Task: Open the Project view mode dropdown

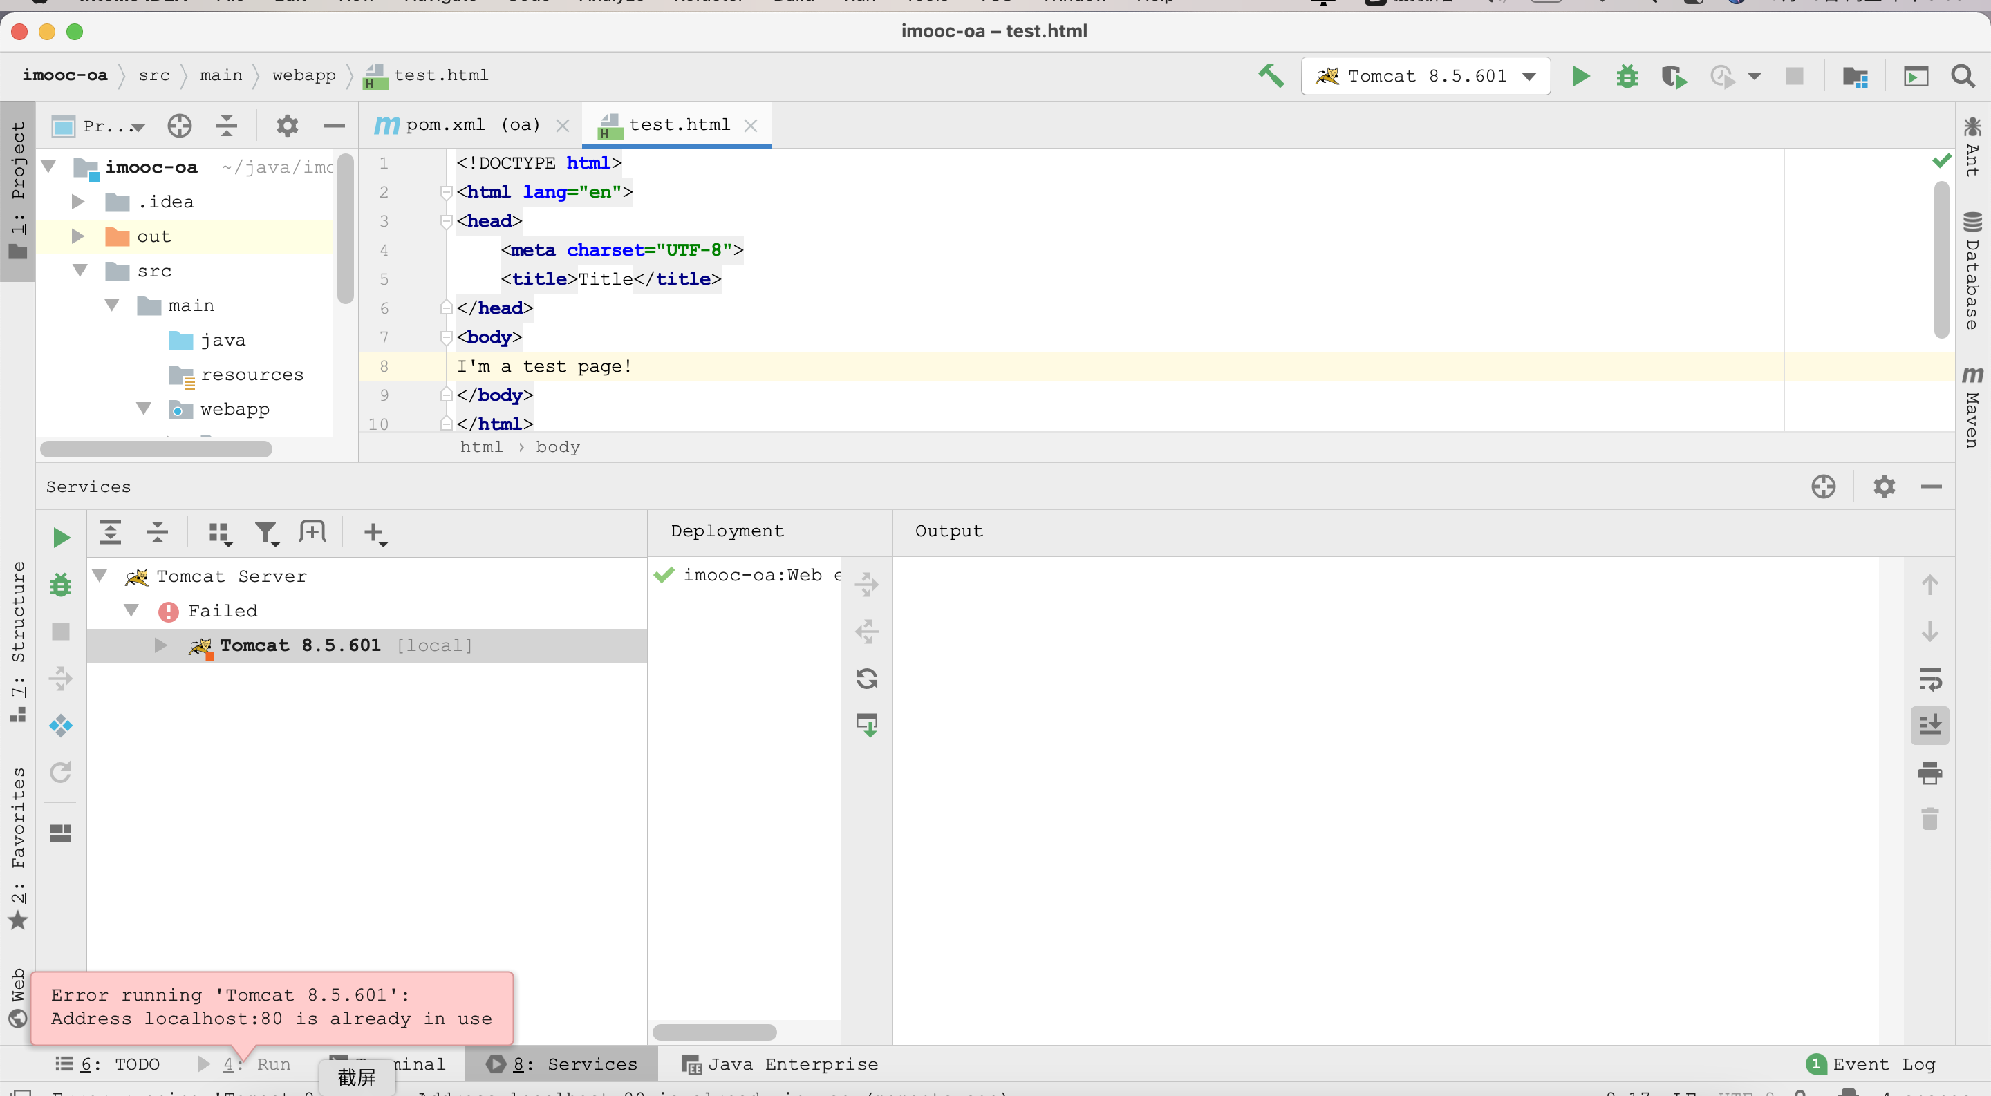Action: click(98, 126)
